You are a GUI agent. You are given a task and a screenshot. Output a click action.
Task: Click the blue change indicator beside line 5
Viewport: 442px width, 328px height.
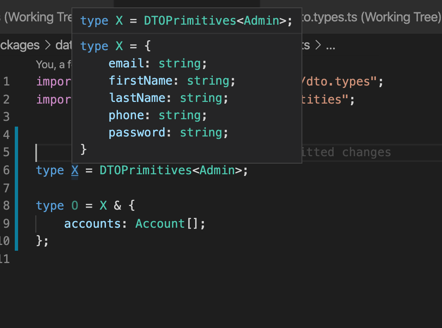[16, 152]
